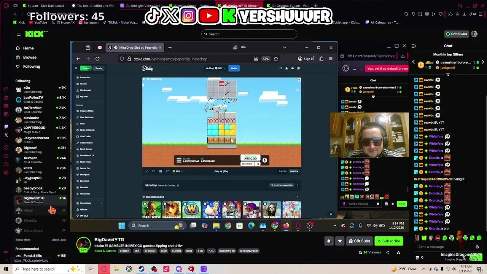Toggle fullscreen for MineDrop game

click(x=147, y=171)
